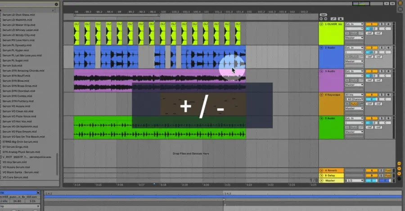This screenshot has height=211, width=405.
Task: Toggle the lock envelopes icon
Action: point(341,19)
